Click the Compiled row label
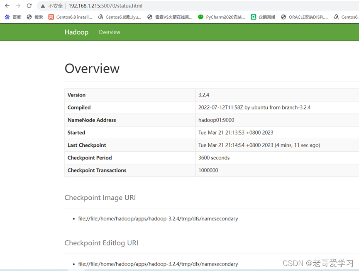 79,107
